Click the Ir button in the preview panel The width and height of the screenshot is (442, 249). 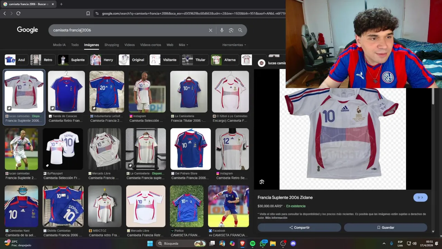420,197
